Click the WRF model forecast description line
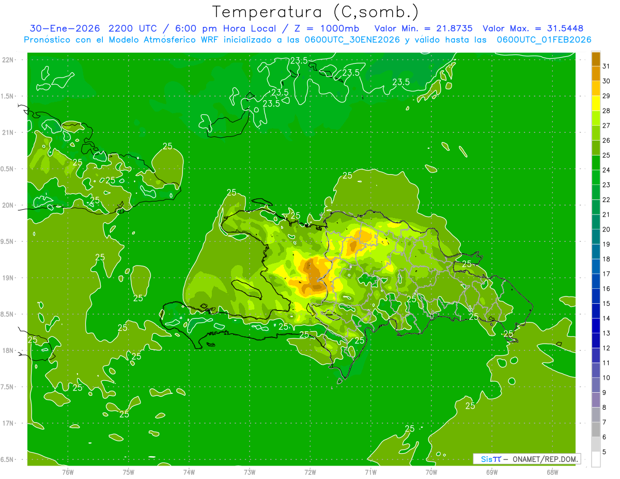 pos(307,40)
